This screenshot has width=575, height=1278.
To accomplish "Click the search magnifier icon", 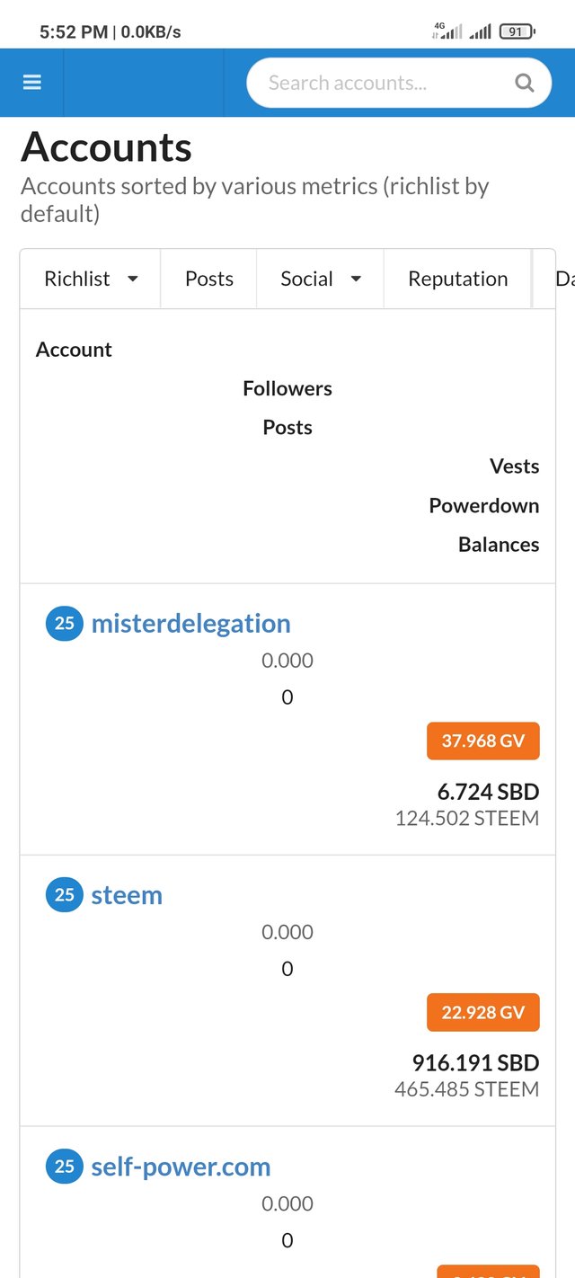I will click(524, 84).
